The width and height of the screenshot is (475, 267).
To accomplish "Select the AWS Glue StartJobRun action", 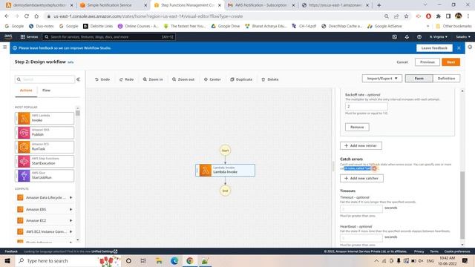I will pyautogui.click(x=45, y=176).
